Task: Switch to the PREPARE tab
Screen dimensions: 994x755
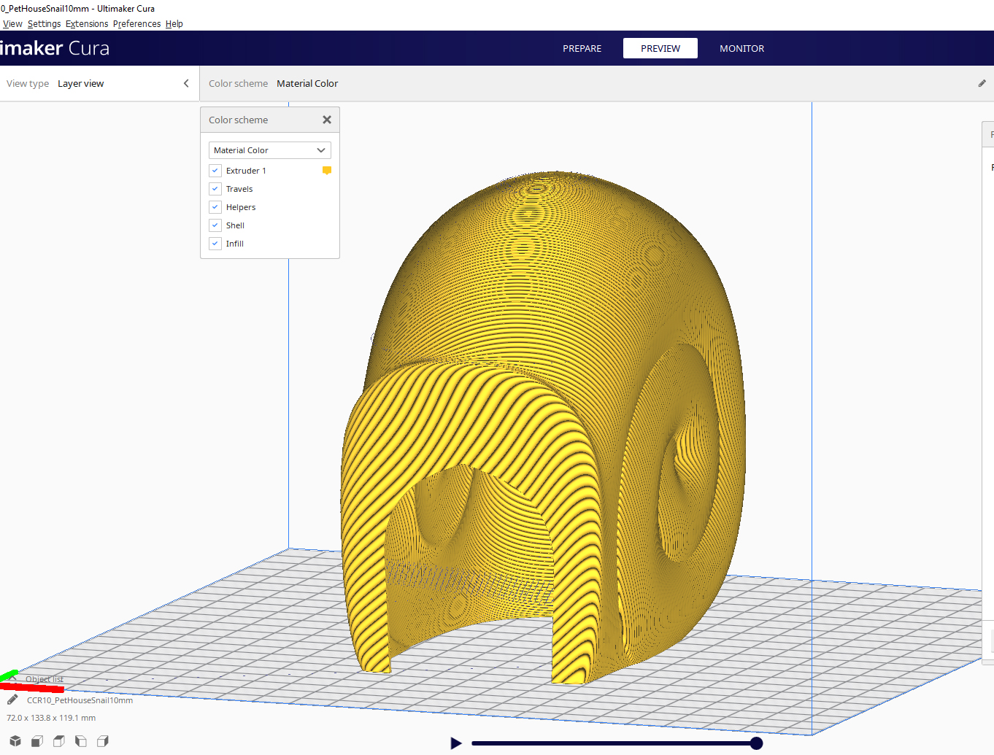Action: 582,48
